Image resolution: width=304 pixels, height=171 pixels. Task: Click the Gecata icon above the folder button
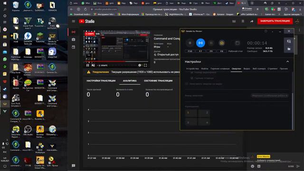(289, 41)
